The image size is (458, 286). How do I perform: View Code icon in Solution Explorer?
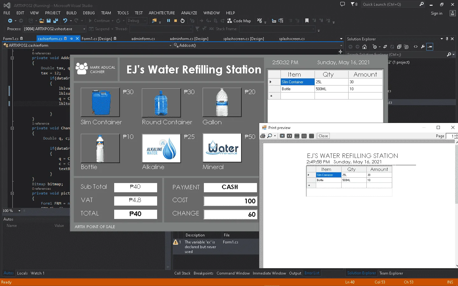tap(416, 47)
